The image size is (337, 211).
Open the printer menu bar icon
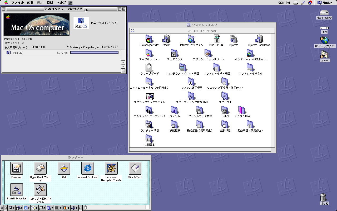coord(296,3)
